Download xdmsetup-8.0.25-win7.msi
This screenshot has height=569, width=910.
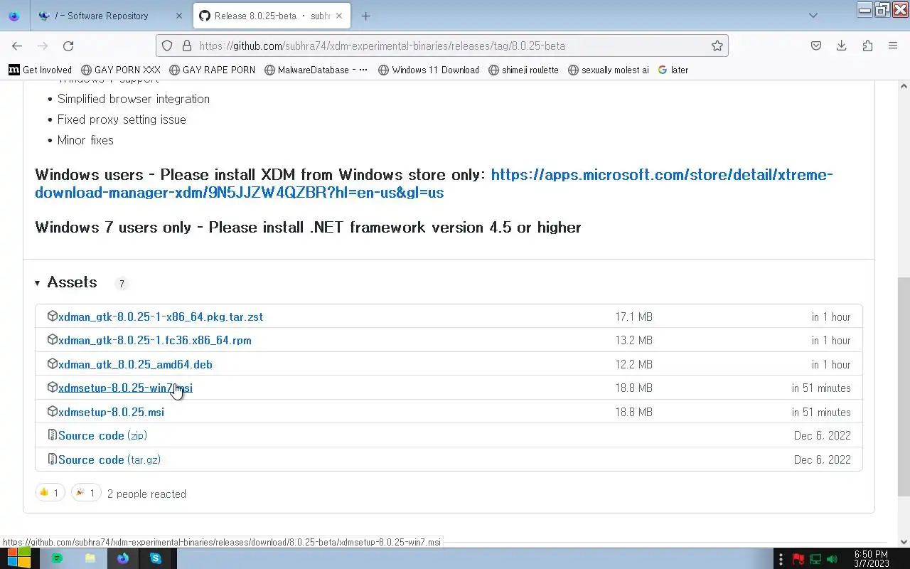click(125, 388)
